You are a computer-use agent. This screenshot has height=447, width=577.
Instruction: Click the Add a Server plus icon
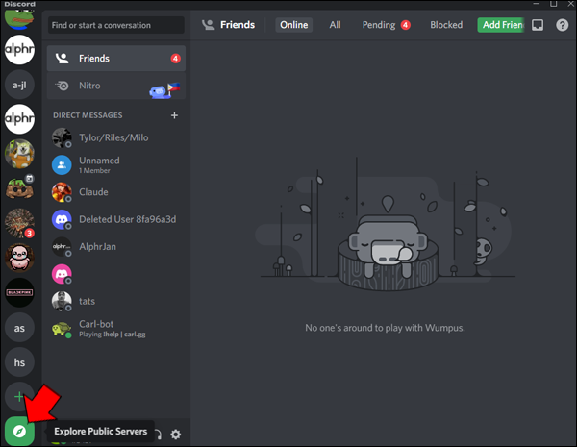18,397
